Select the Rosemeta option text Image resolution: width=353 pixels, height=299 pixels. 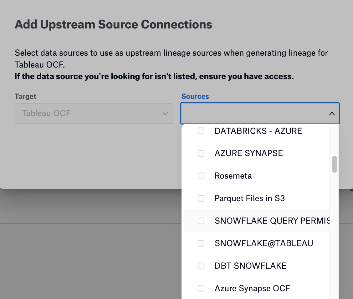tap(233, 176)
